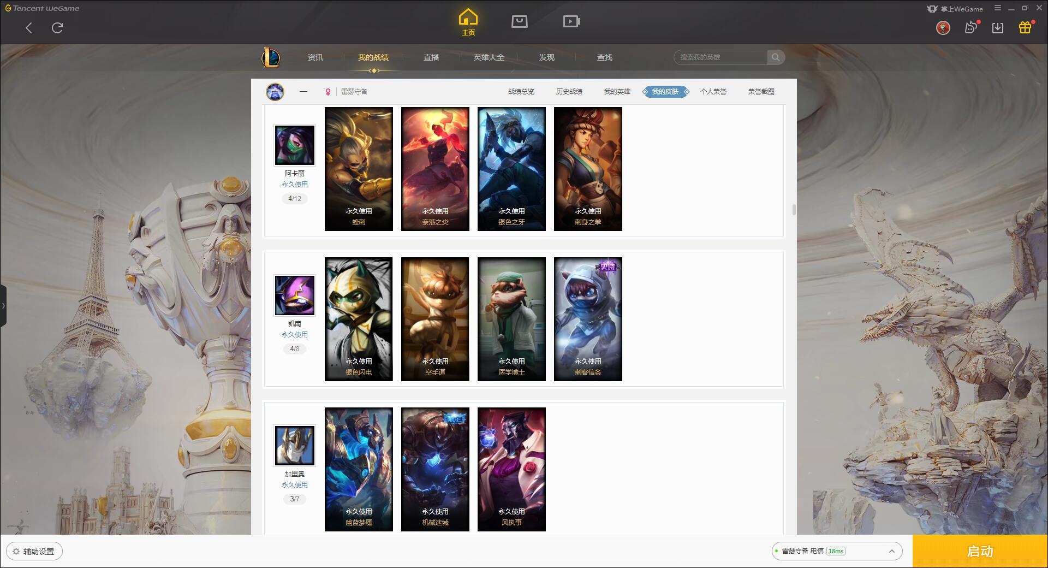Open the 辅助设置 button
1048x568 pixels.
click(34, 552)
